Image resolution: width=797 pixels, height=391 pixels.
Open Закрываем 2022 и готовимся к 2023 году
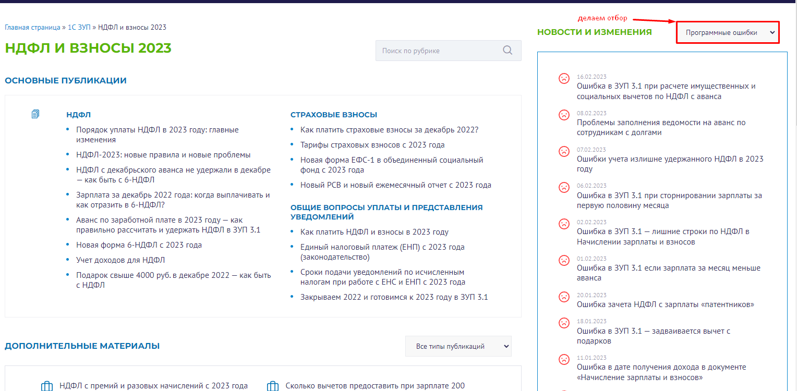pos(394,297)
